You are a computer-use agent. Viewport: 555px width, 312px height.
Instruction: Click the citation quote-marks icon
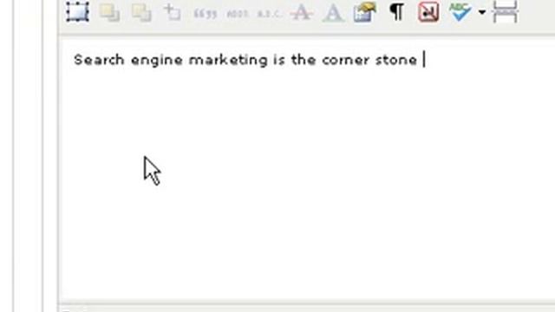coord(205,14)
